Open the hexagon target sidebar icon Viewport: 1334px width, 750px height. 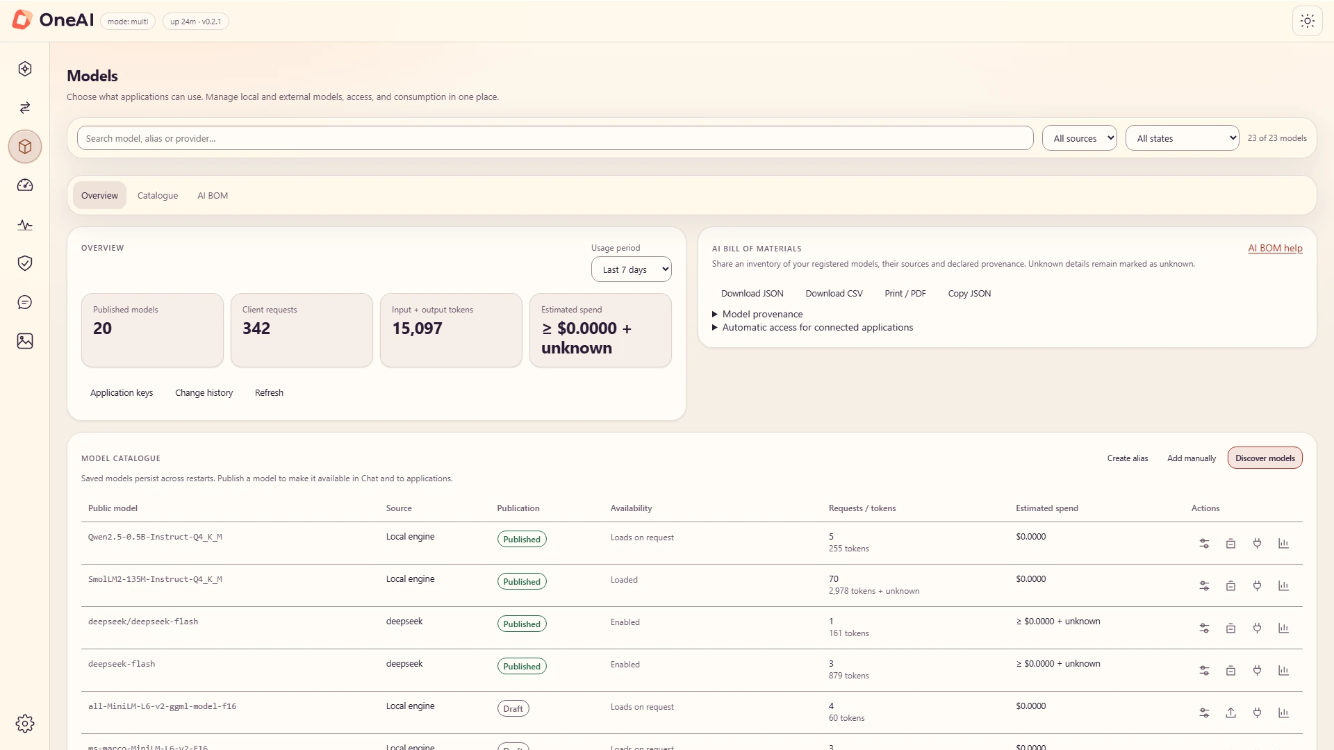[x=25, y=69]
